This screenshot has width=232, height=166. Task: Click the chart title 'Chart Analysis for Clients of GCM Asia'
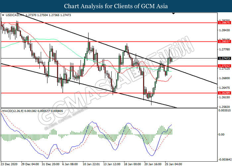coord(116,6)
